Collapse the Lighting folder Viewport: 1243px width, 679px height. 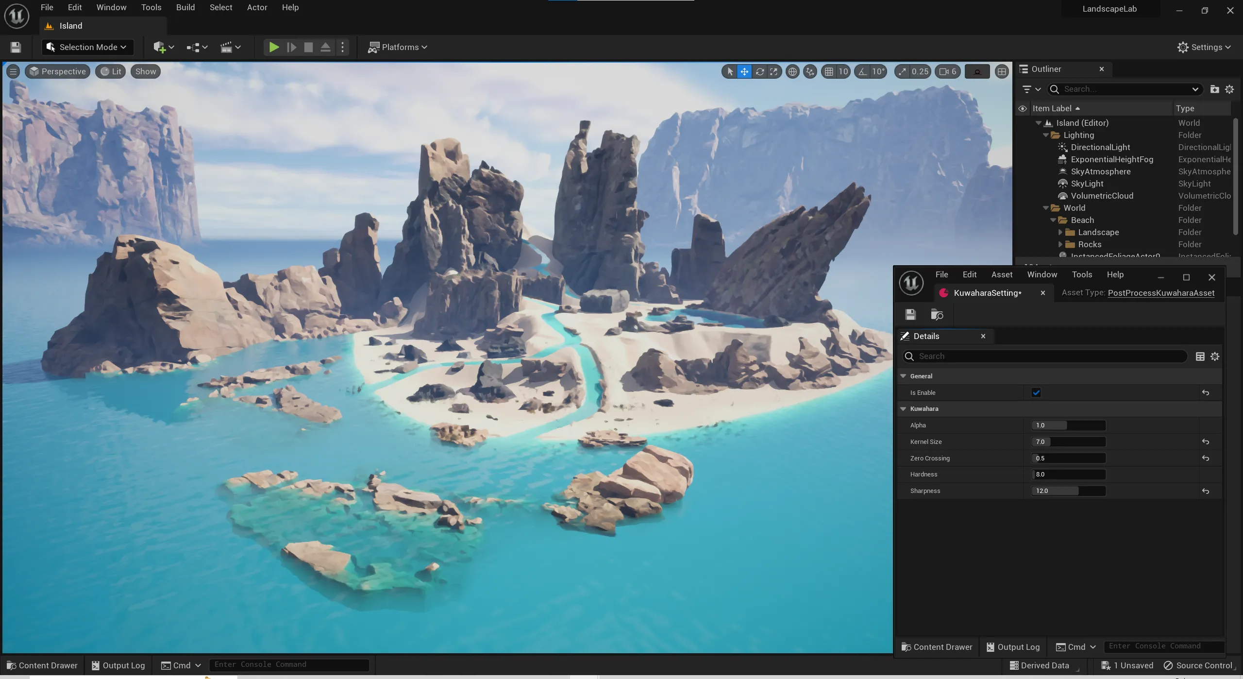[1046, 135]
